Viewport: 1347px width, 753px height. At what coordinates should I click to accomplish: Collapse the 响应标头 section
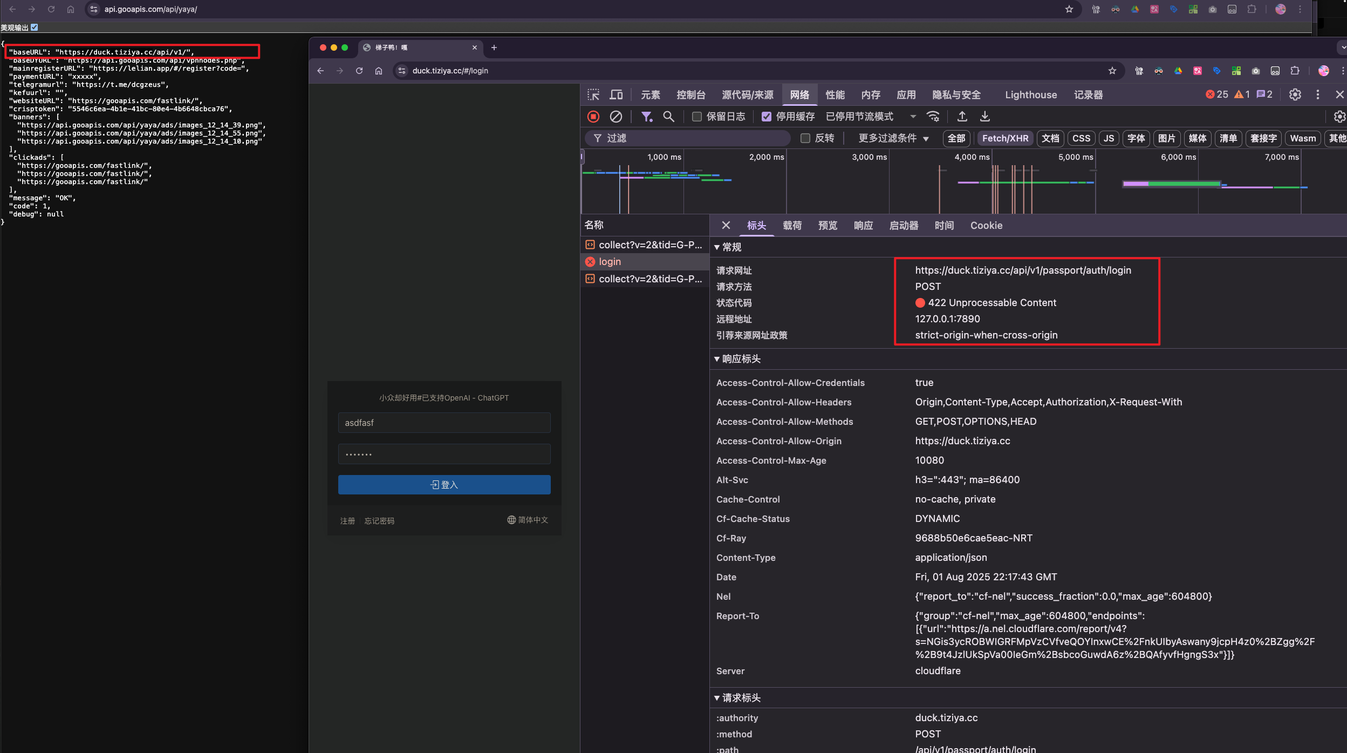737,359
